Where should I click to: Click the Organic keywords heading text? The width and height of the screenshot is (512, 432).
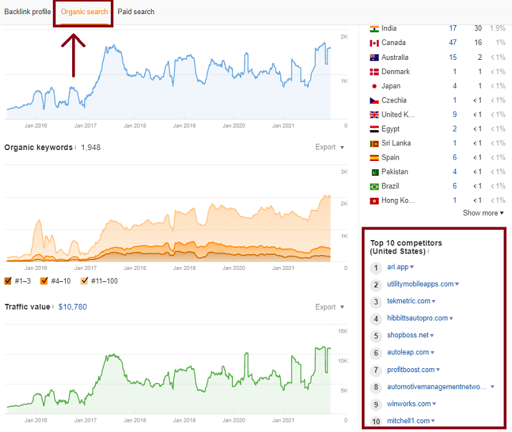point(38,147)
